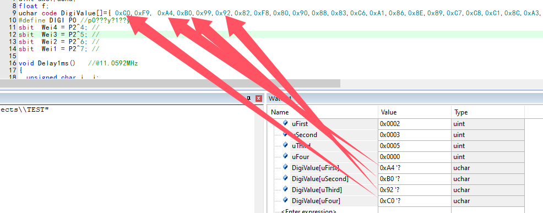Click the blue variable icon beside uFour
The image size is (543, 213).
[285, 156]
